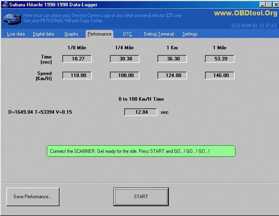Open the Live data tab
279x216 pixels.
(16, 34)
